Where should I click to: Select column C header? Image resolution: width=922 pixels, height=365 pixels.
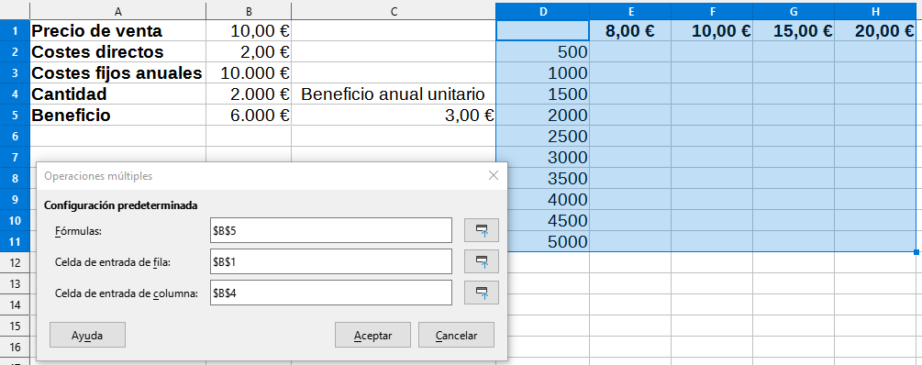pos(394,11)
